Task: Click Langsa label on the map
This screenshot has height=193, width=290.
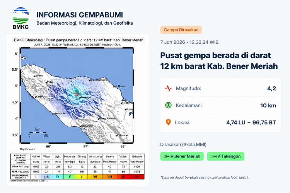Action: point(126,103)
